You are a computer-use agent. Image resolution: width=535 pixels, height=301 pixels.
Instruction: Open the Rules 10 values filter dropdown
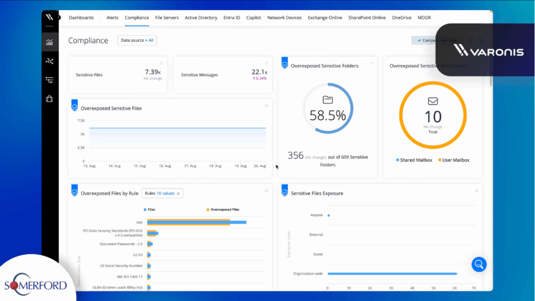(159, 193)
